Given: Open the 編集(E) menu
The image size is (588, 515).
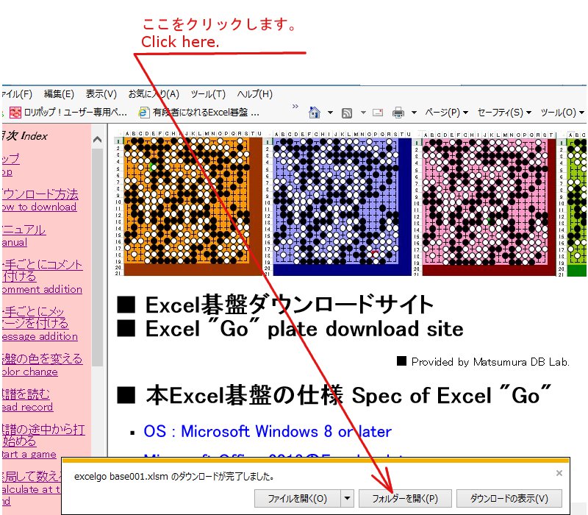Looking at the screenshot, I should (x=59, y=94).
